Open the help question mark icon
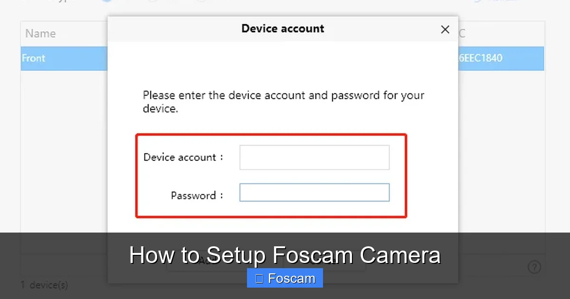The height and width of the screenshot is (299, 570). 534,267
